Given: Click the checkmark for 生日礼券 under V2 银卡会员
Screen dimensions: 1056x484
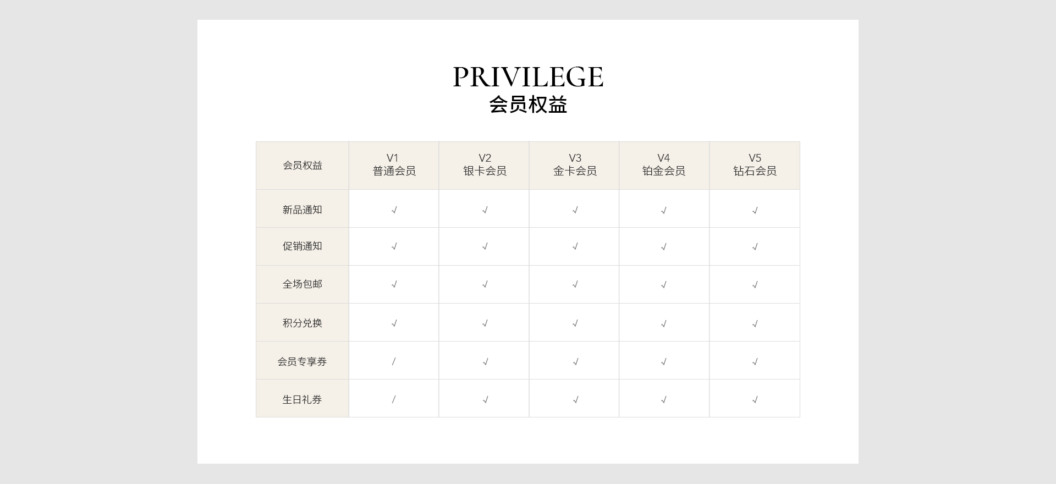Looking at the screenshot, I should pos(485,400).
